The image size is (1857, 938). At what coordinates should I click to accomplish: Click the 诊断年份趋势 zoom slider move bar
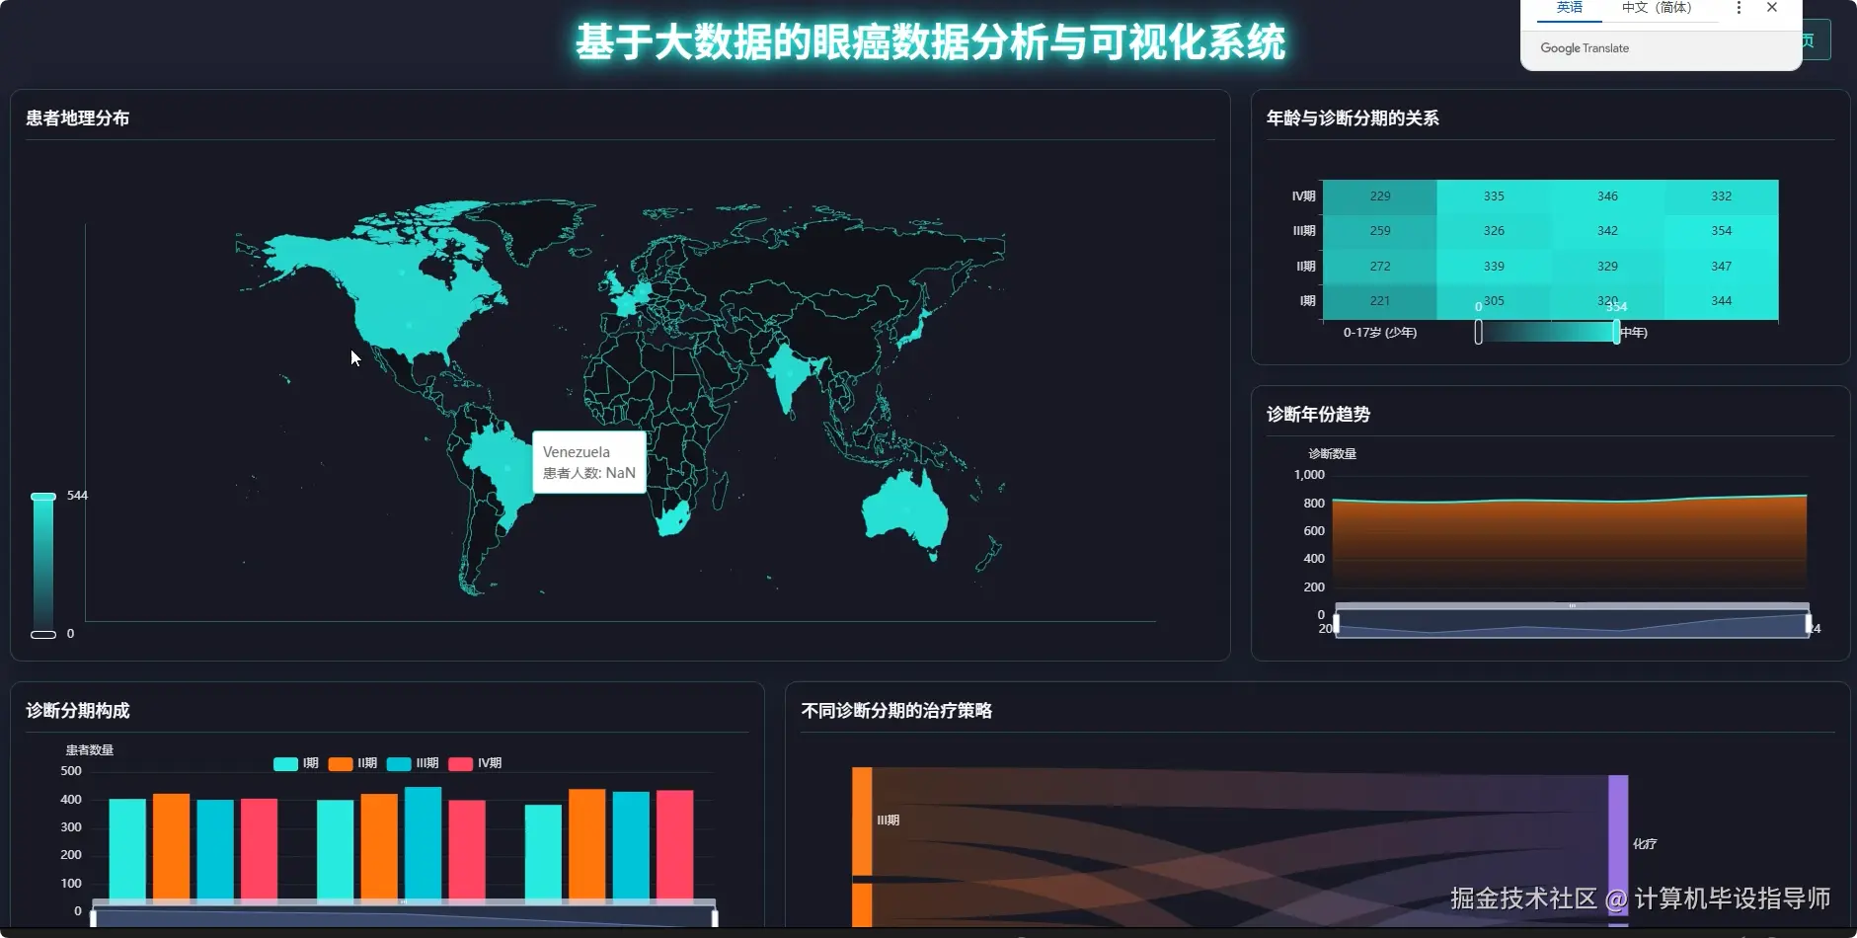[1573, 605]
